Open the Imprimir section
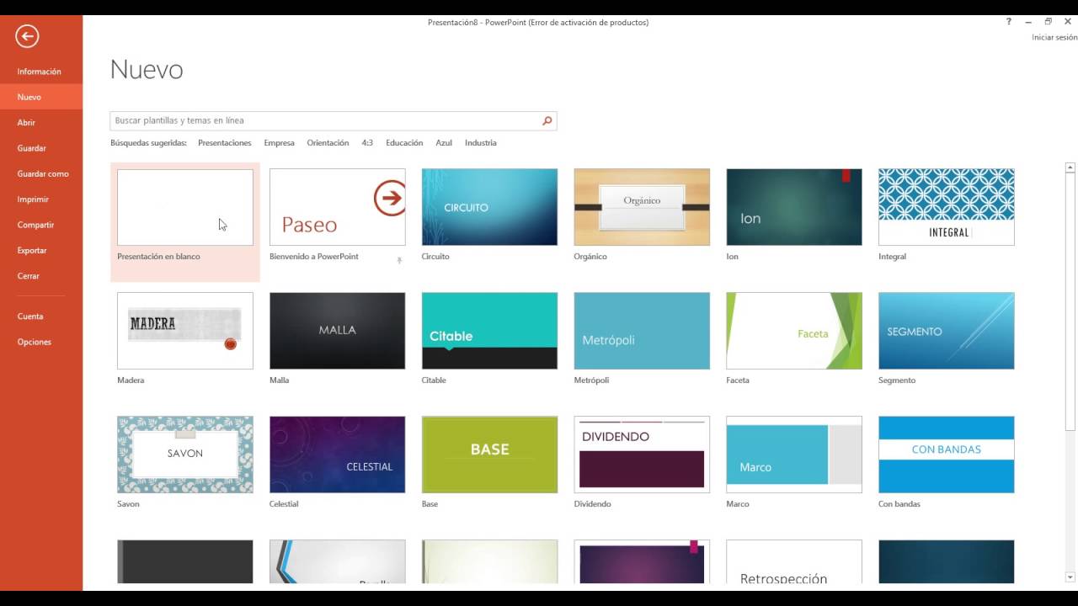The height and width of the screenshot is (606, 1078). pyautogui.click(x=33, y=199)
